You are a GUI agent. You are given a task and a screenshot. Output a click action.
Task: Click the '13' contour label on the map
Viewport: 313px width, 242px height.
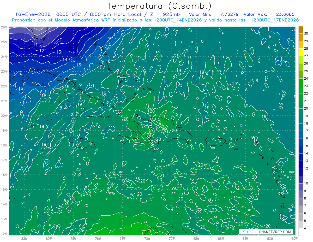coord(59,52)
